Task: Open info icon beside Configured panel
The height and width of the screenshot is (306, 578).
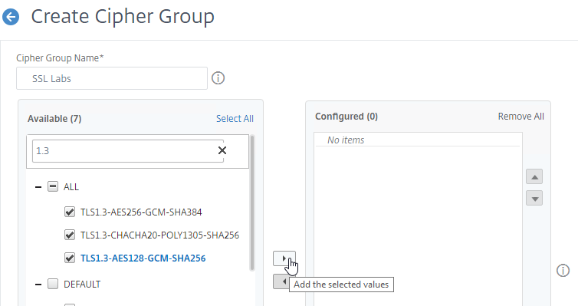Action: pyautogui.click(x=563, y=271)
